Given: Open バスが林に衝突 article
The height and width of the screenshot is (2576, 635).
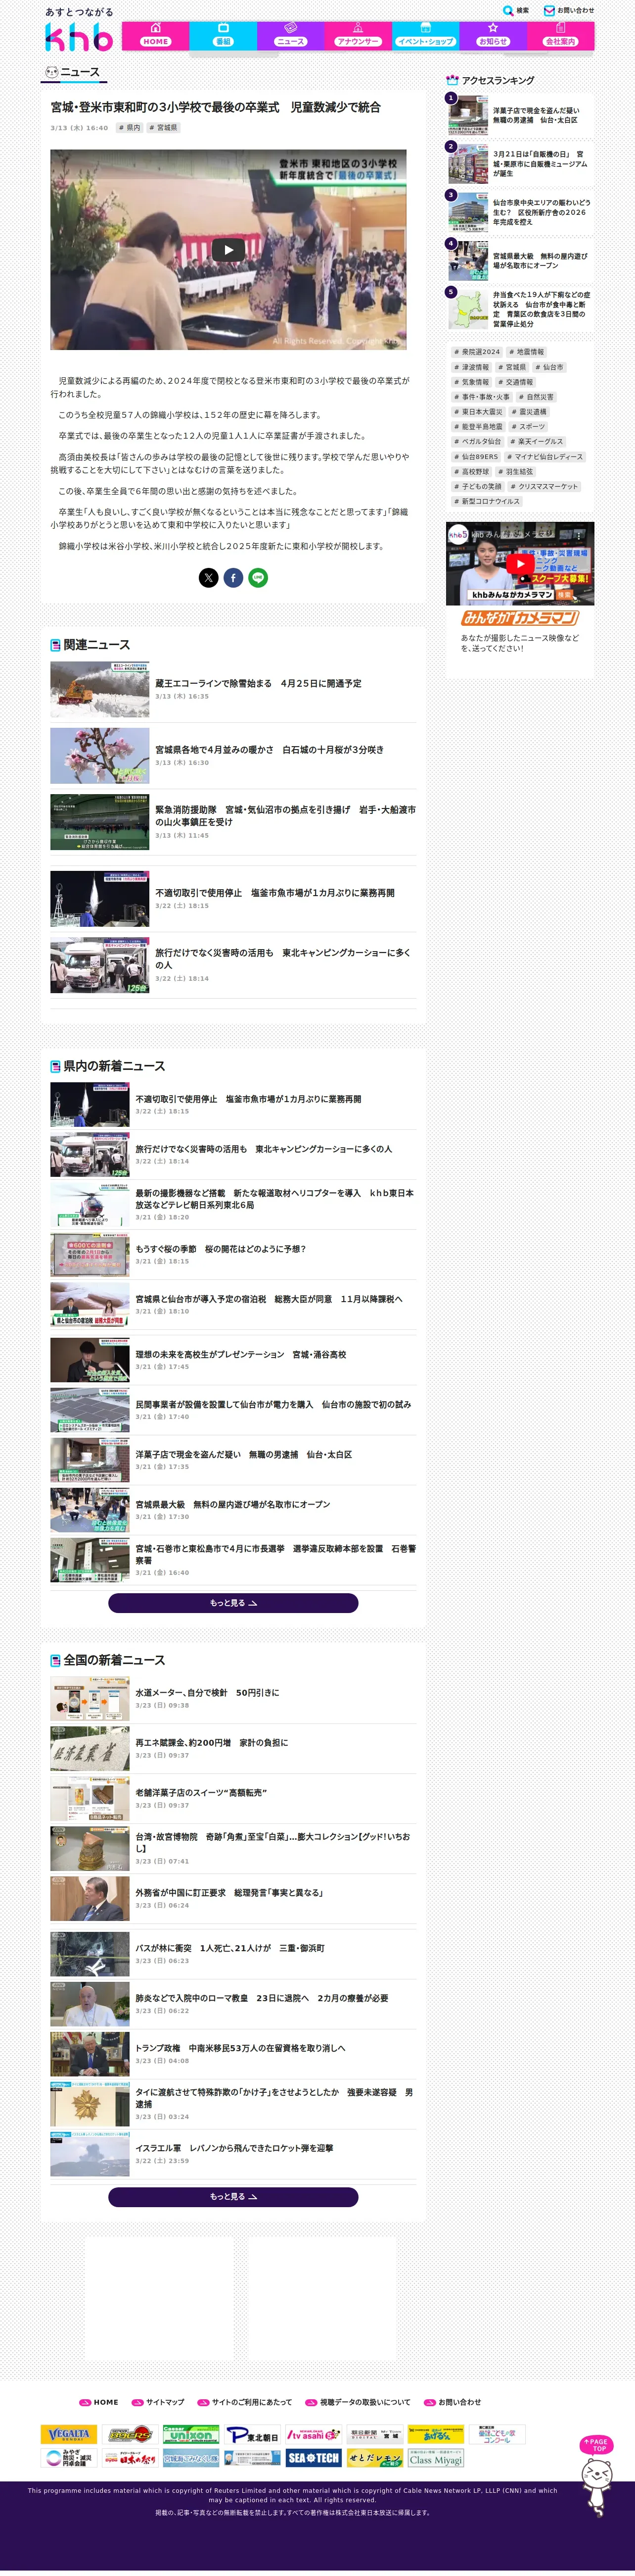Looking at the screenshot, I should tap(233, 1954).
